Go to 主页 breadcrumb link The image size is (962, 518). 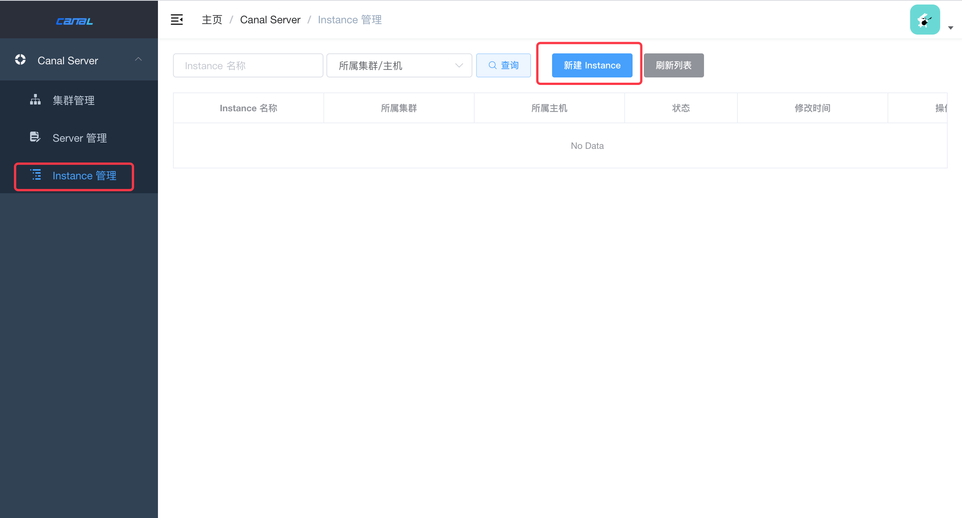pos(212,20)
